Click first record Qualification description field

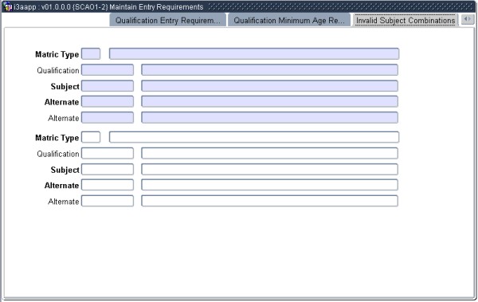point(269,70)
